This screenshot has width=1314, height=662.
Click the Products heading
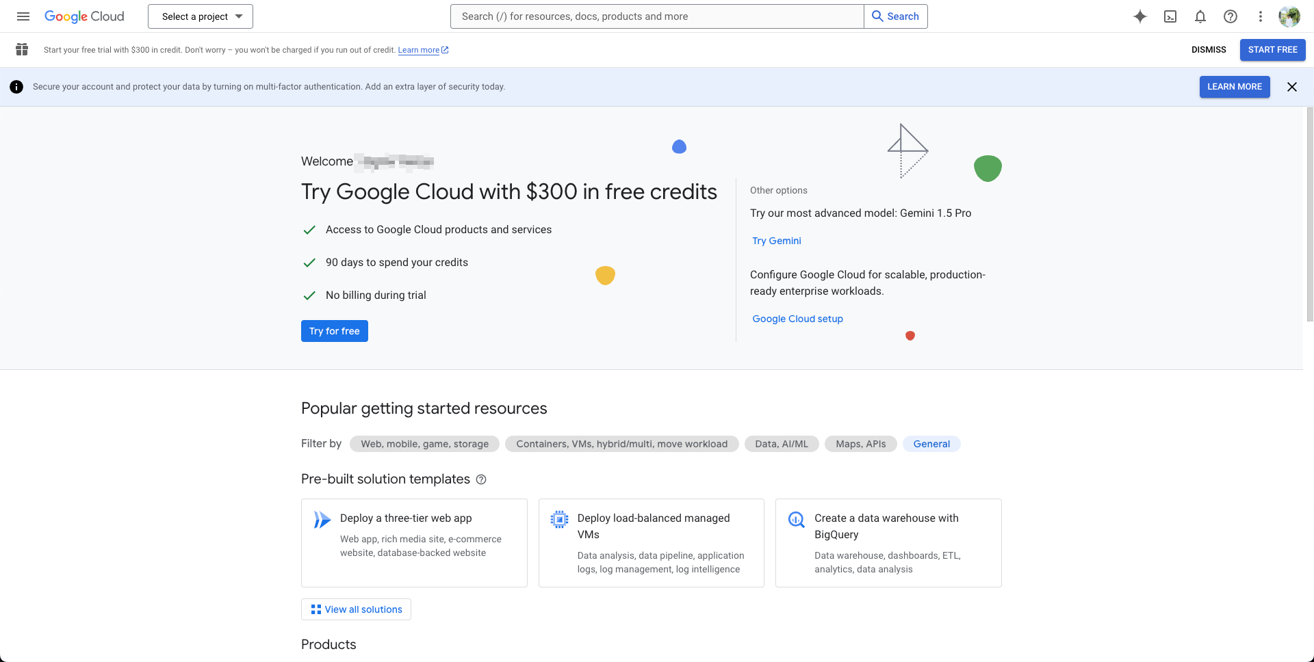(328, 644)
